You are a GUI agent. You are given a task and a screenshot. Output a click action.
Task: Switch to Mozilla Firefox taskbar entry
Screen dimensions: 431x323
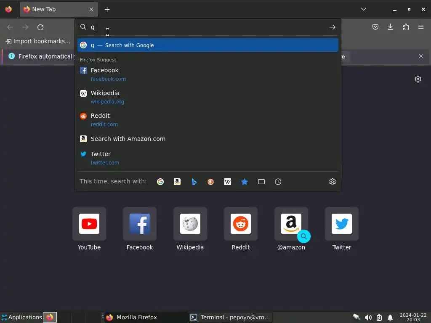coord(146,317)
